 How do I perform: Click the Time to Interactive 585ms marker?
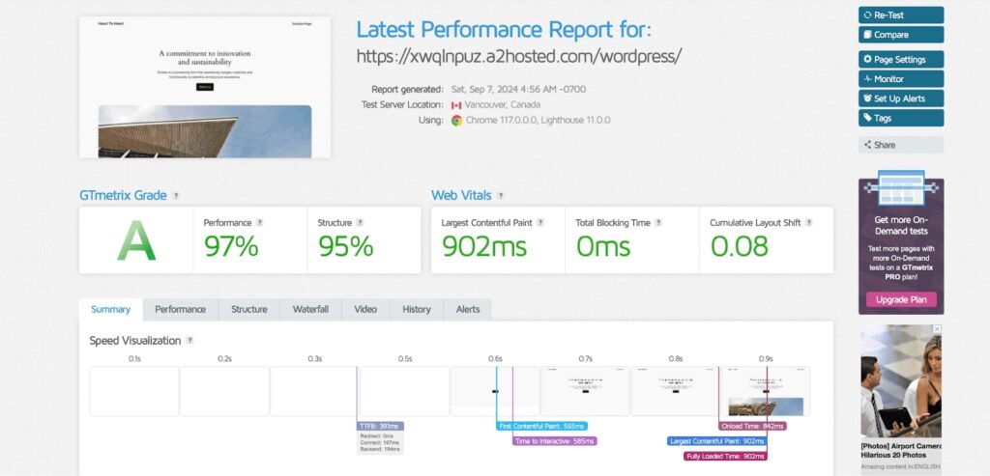[554, 441]
